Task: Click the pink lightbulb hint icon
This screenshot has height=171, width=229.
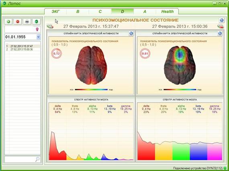Action: click(x=37, y=29)
